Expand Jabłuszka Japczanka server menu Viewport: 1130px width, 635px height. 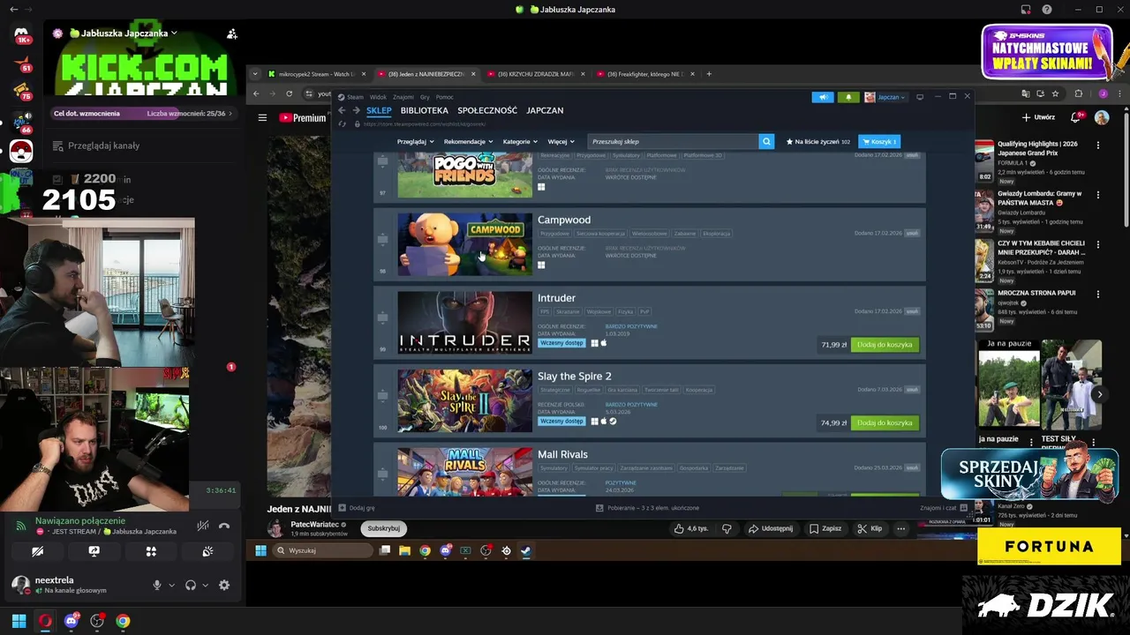pyautogui.click(x=174, y=34)
